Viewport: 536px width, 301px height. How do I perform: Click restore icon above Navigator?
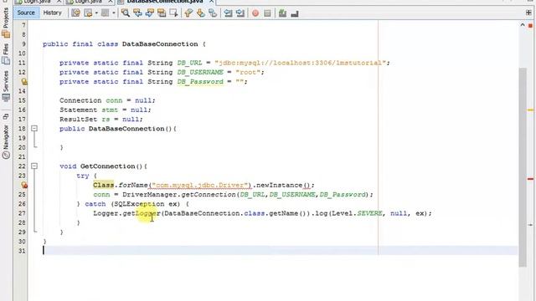6,117
